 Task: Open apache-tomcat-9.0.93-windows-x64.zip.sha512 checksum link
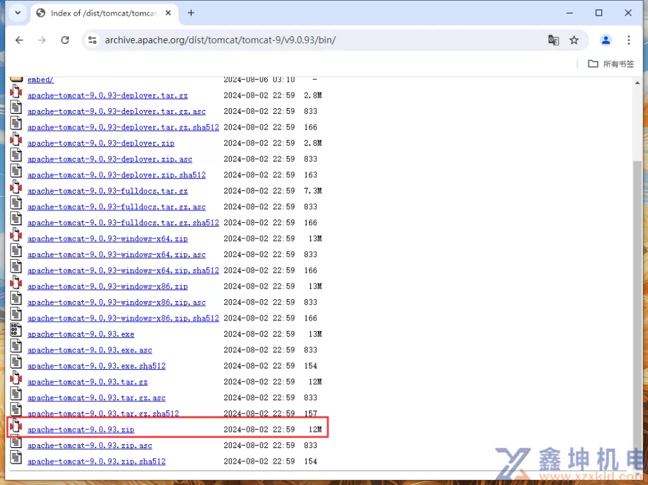click(x=123, y=271)
